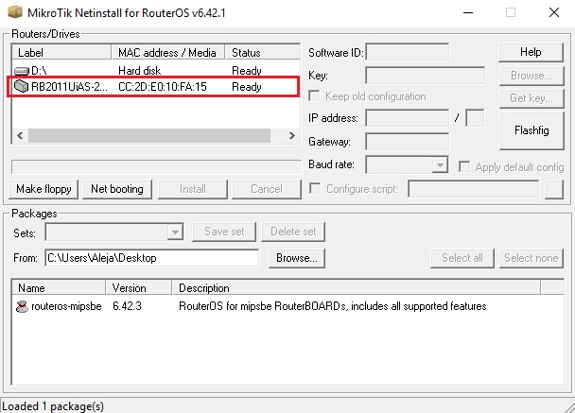Click Delete set button
This screenshot has width=575, height=413.
293,232
